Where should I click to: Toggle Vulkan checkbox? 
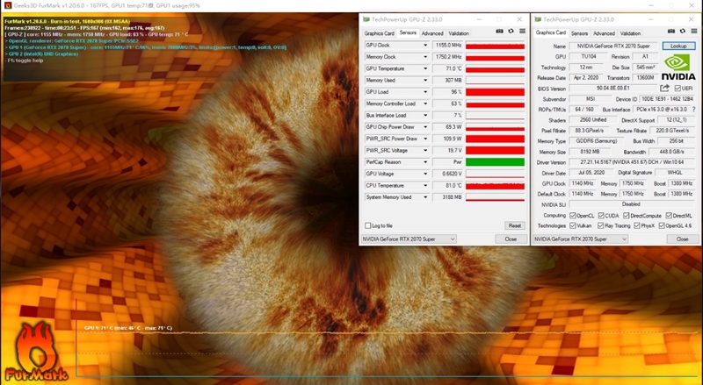(x=573, y=225)
